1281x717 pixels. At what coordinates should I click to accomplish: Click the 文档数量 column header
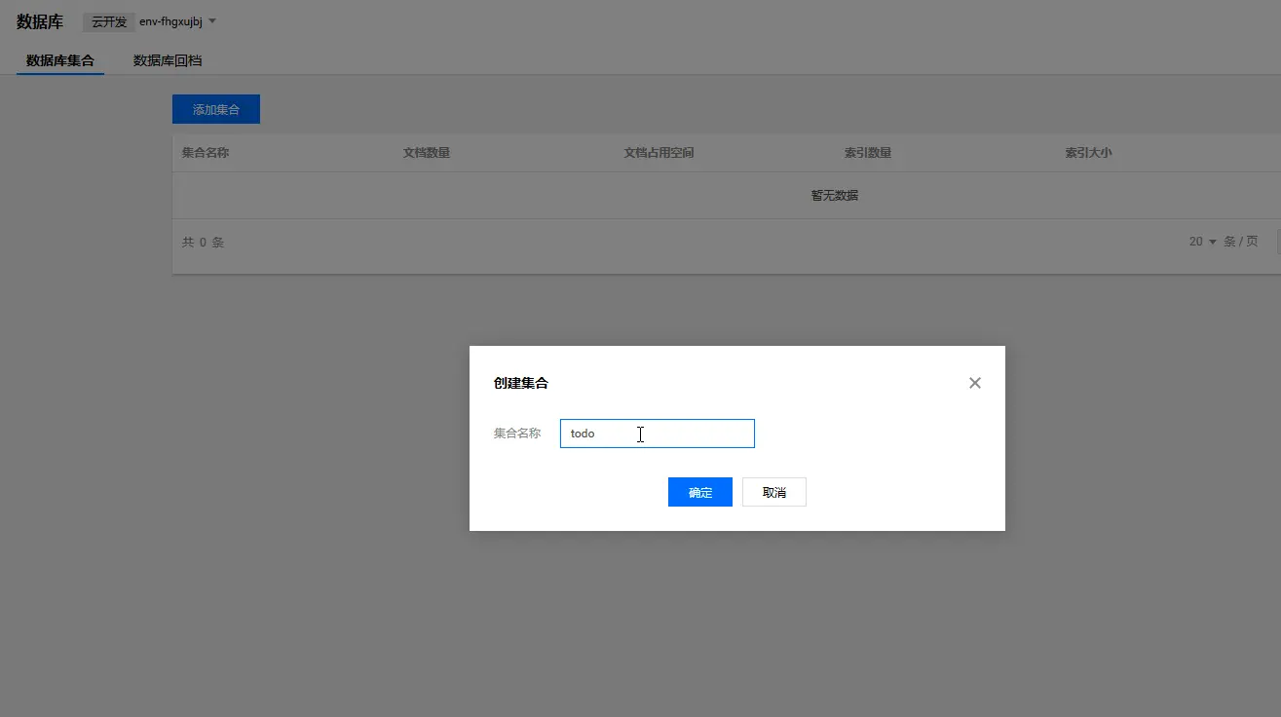tap(427, 153)
